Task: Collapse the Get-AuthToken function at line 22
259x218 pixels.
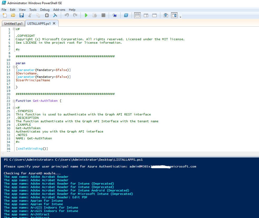Action: (x=14, y=101)
